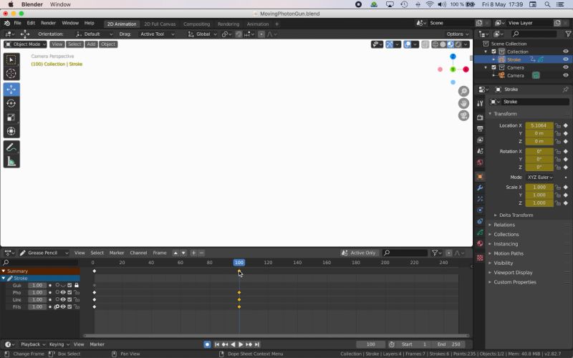
Task: Choose the Move tool in toolbar
Action: pos(11,89)
